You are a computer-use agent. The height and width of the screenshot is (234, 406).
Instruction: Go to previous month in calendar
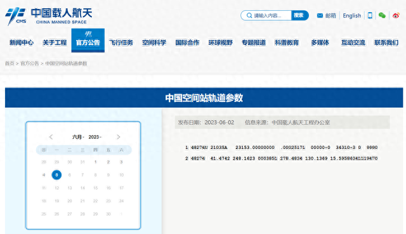(x=51, y=137)
